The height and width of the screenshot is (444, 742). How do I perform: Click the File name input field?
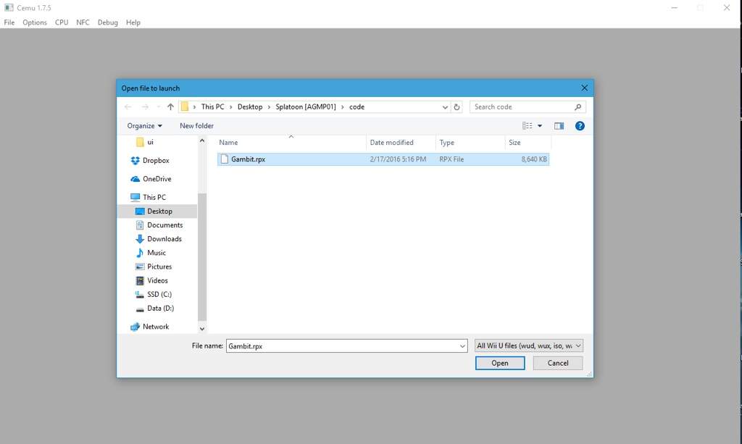[346, 345]
